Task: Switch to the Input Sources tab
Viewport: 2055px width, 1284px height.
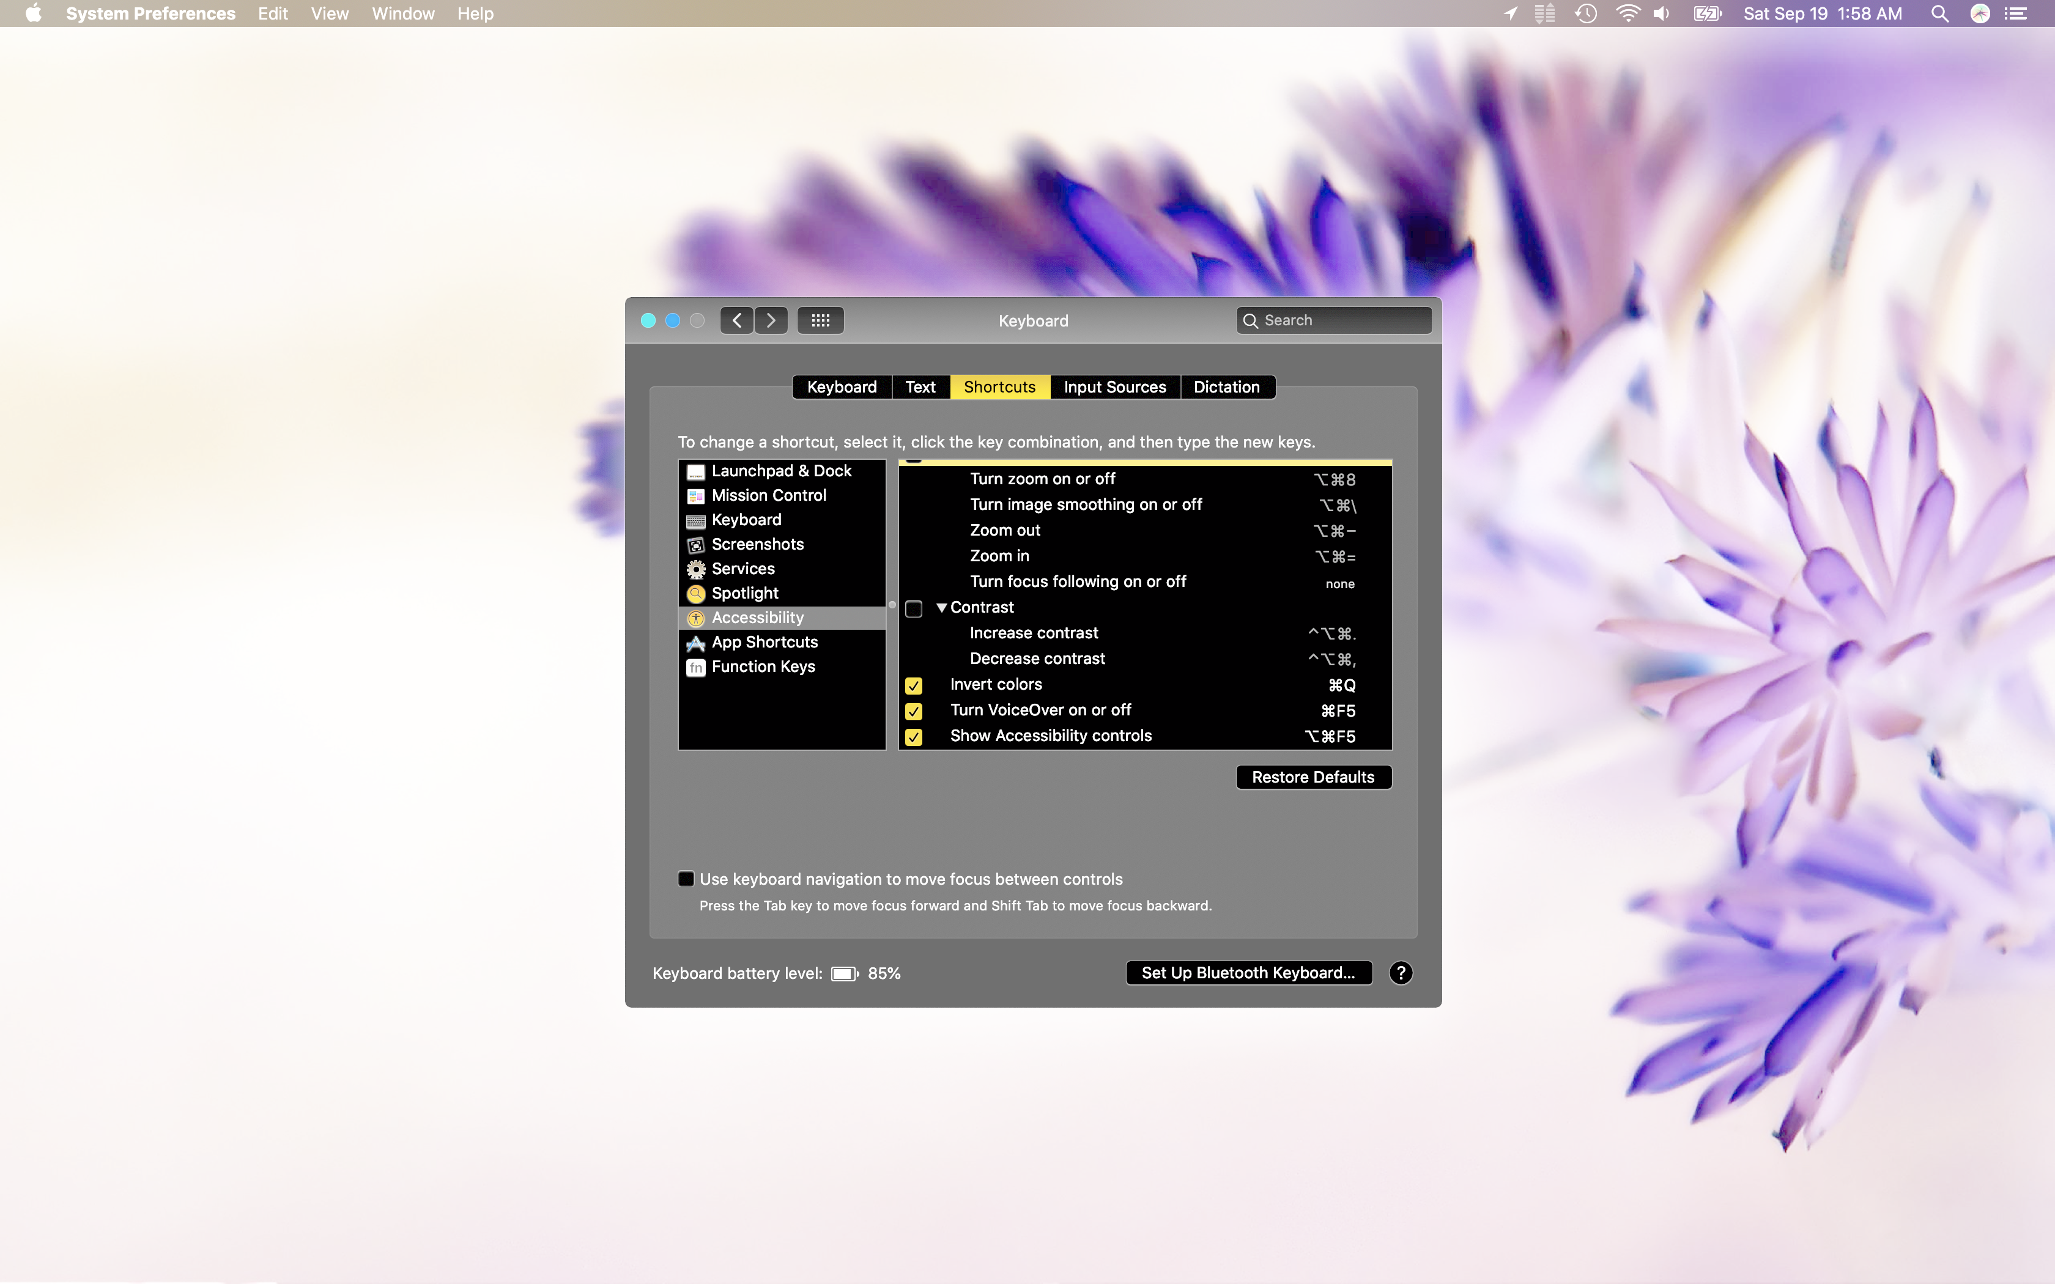Action: coord(1115,387)
